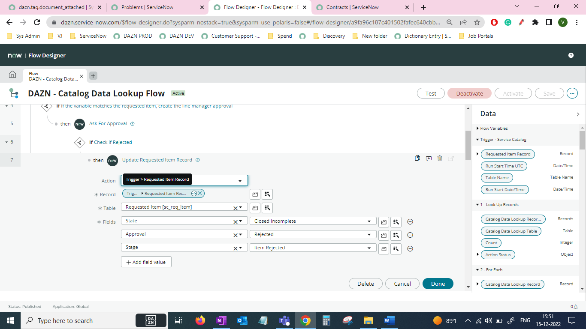Clear the Requested Item table selection
586x329 pixels.
[235, 208]
